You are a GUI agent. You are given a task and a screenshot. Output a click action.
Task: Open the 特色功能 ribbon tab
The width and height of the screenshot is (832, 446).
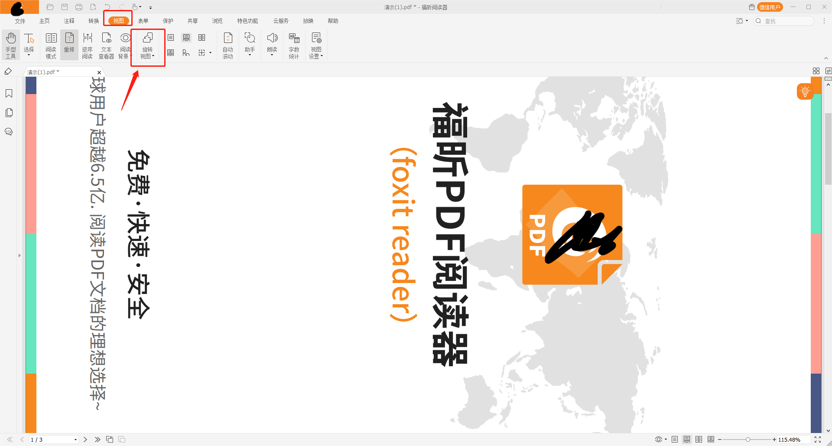pyautogui.click(x=247, y=20)
